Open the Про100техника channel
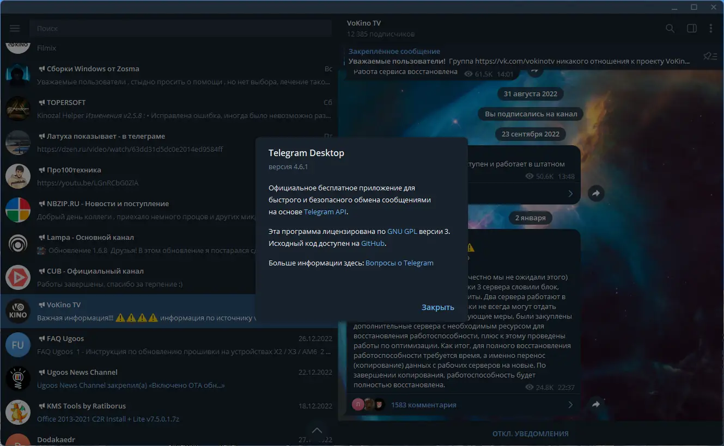The height and width of the screenshot is (446, 724). click(x=169, y=177)
